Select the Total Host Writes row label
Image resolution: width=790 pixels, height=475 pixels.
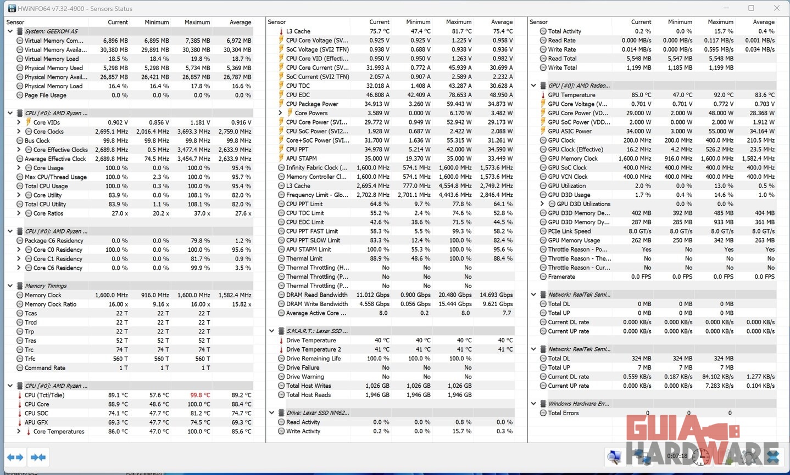click(309, 386)
